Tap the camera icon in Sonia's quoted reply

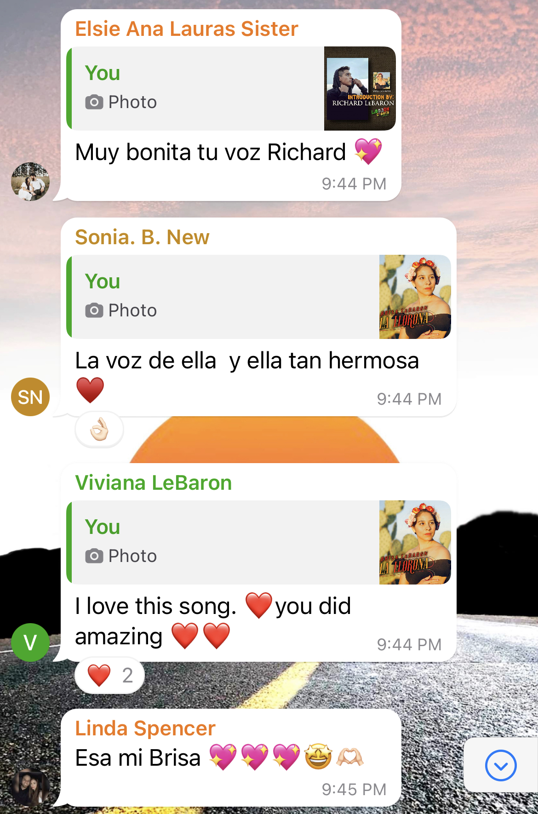[x=94, y=310]
